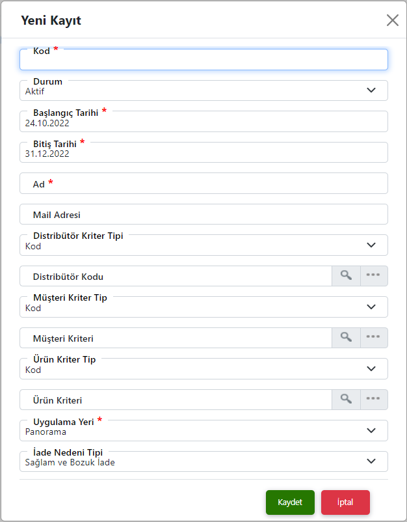Screen dimensions: 407x522
Task: Click the magnifier icon for Distribütör Kodu
Action: (346, 275)
